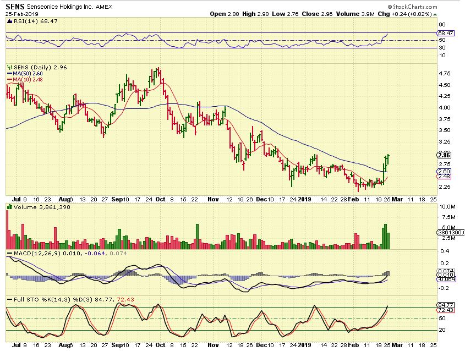This screenshot has height=351, width=465.
Task: Click the -0.064 MACD signal value
Action: coord(95,254)
